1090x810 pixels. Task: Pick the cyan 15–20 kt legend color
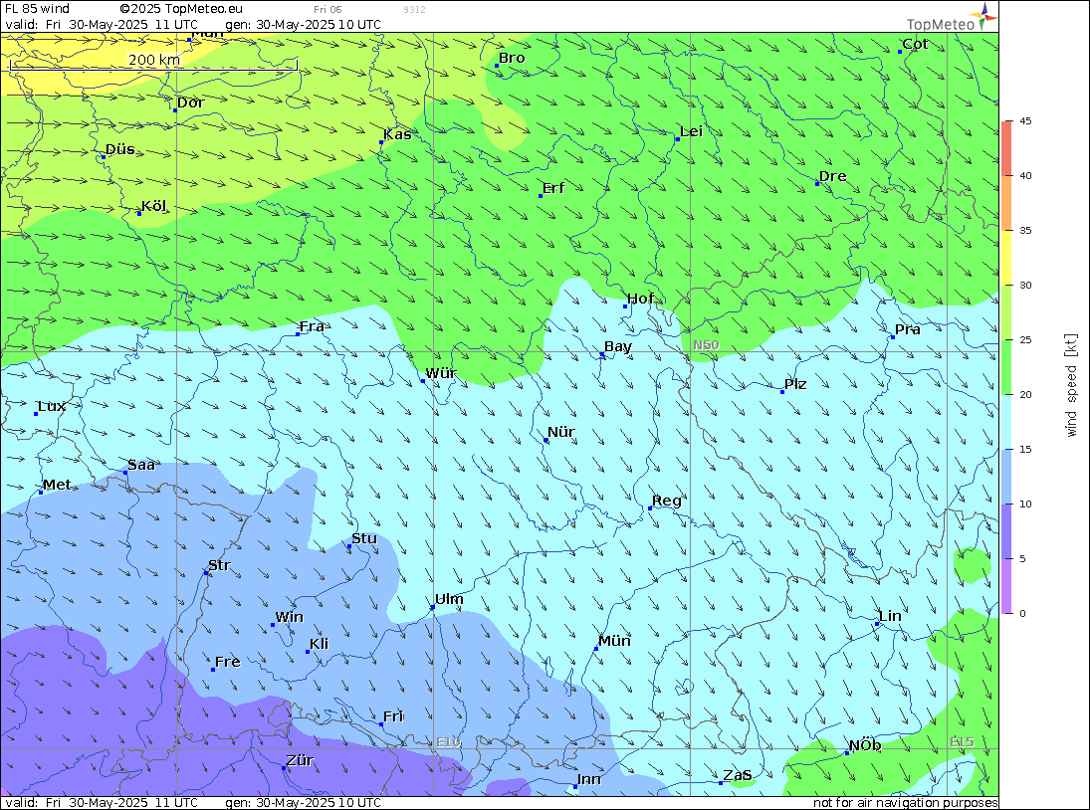tap(1007, 422)
